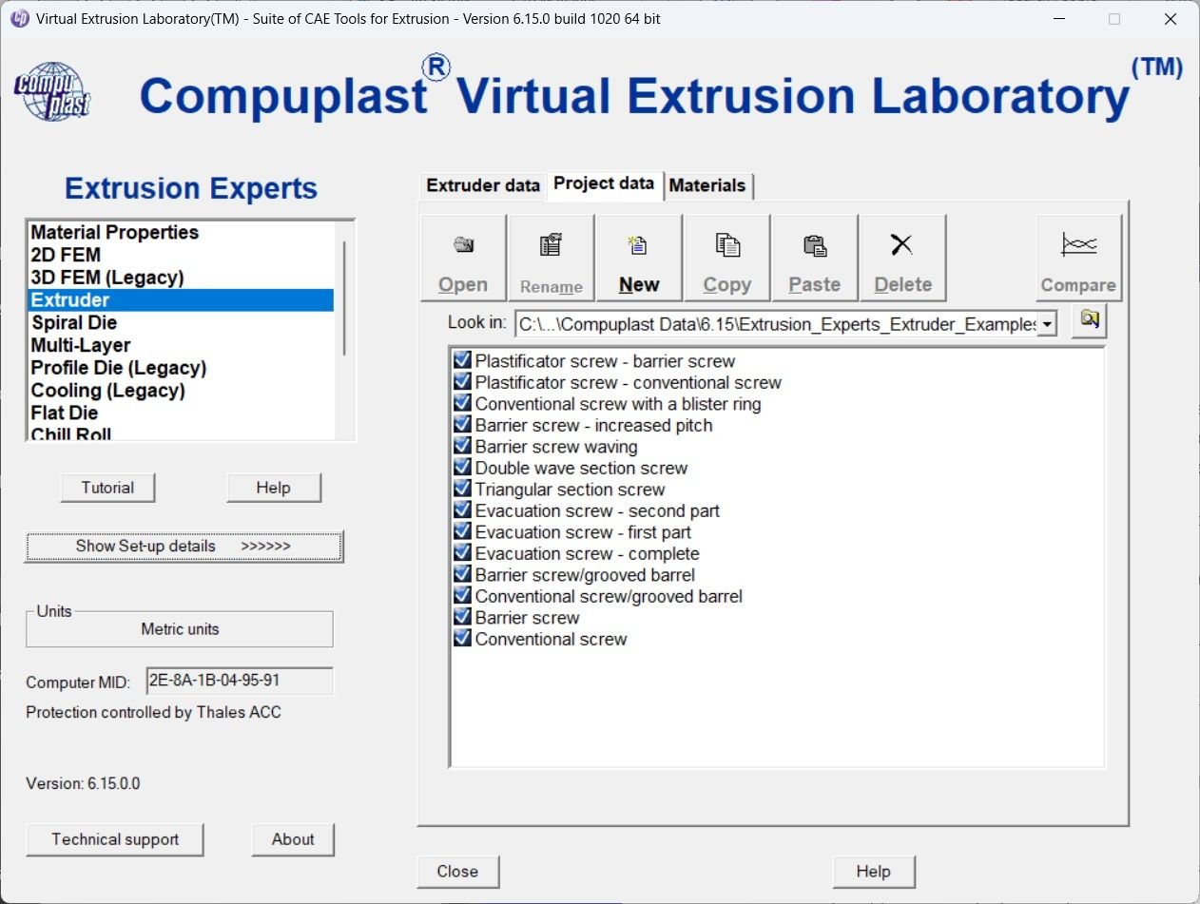This screenshot has height=904, width=1200.
Task: Select Evacuation screw - complete project
Action: [x=587, y=553]
